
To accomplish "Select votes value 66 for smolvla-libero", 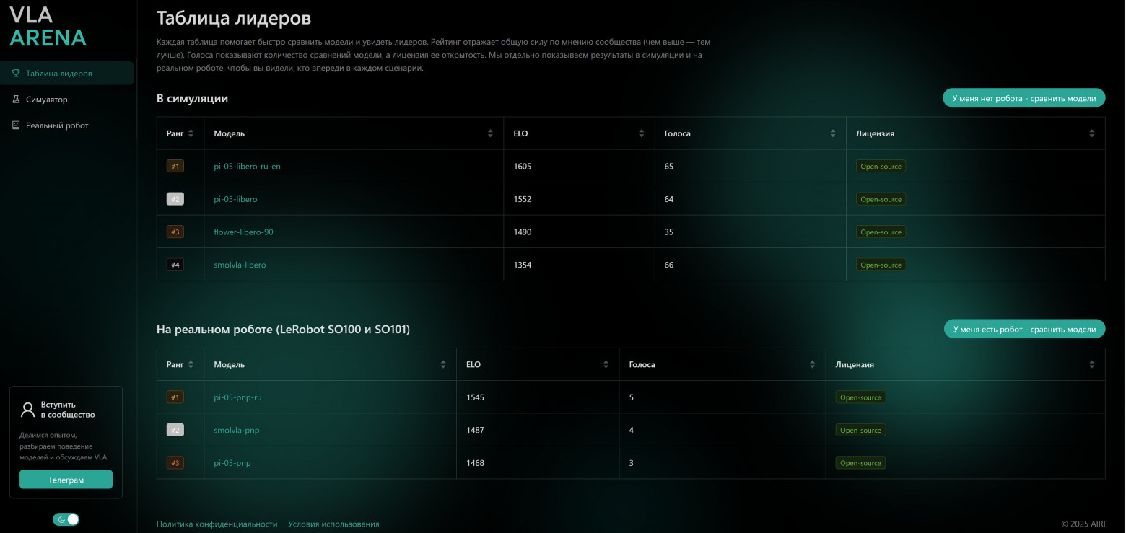I will point(669,265).
